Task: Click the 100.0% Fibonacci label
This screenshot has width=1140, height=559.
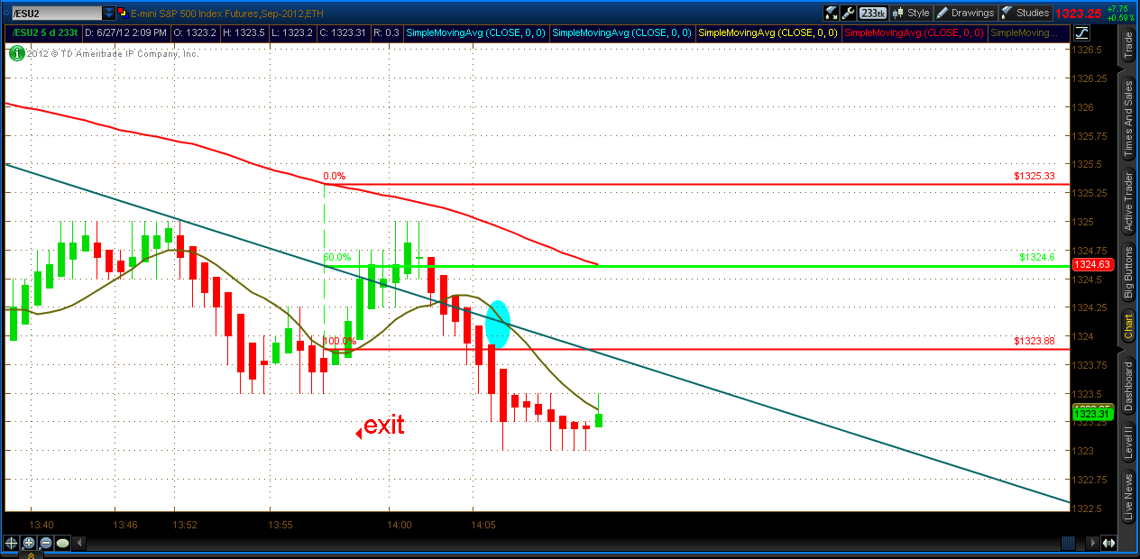Action: (x=340, y=342)
